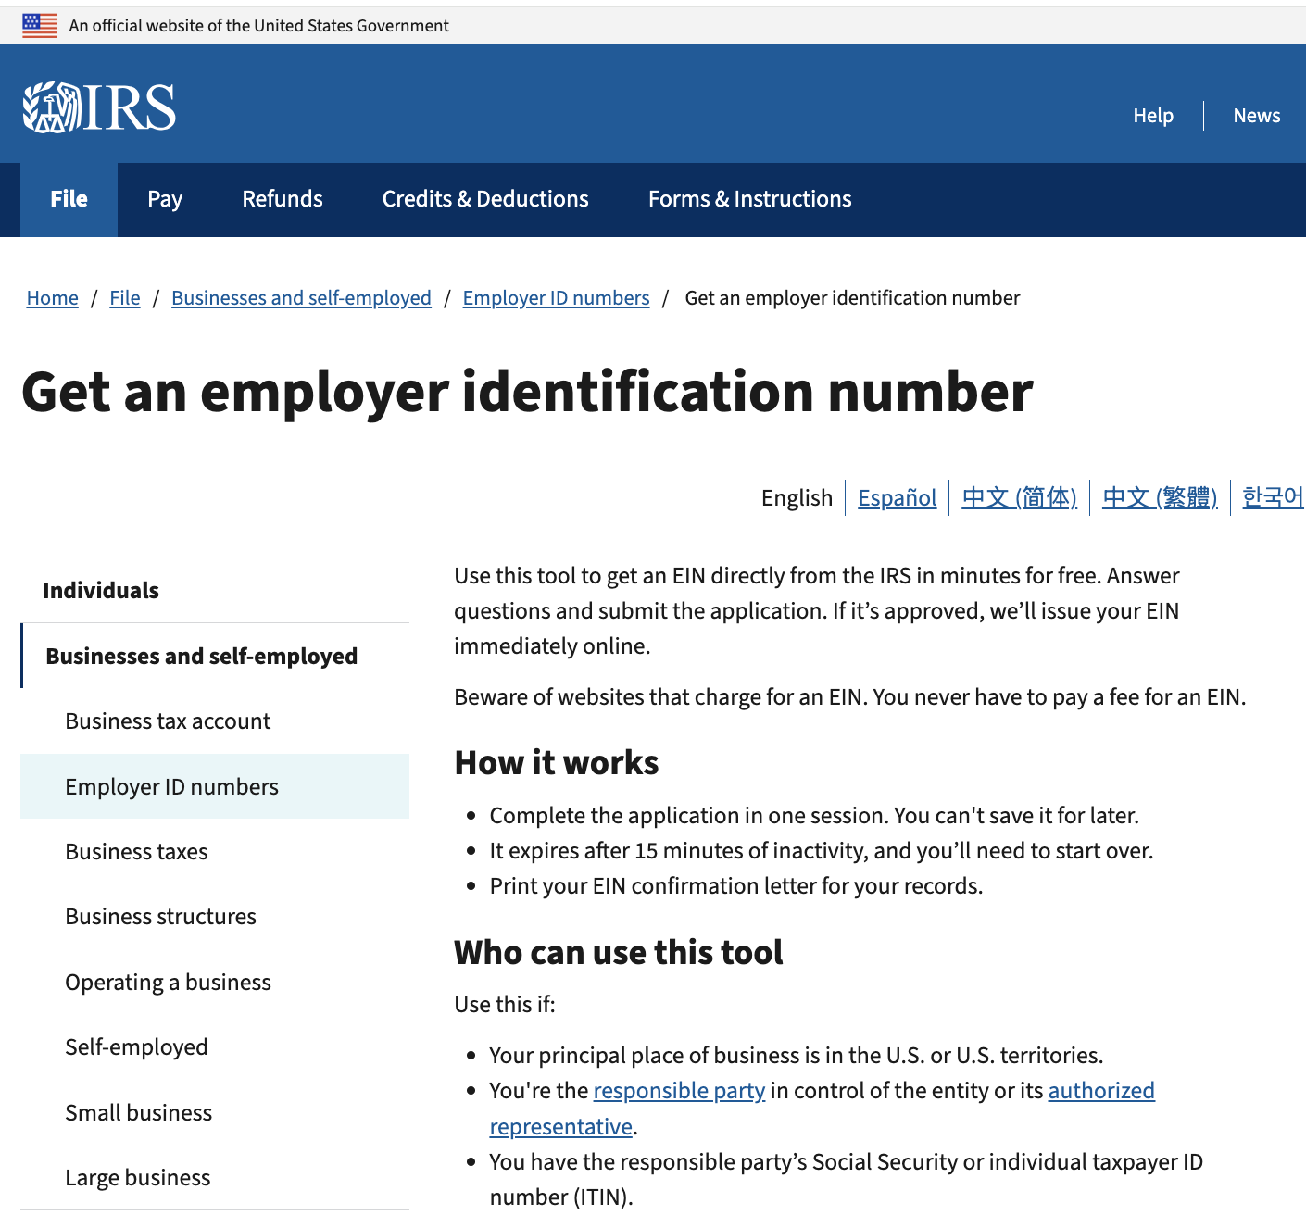This screenshot has width=1306, height=1228.
Task: Select the 한국어 language option
Action: pyautogui.click(x=1273, y=498)
